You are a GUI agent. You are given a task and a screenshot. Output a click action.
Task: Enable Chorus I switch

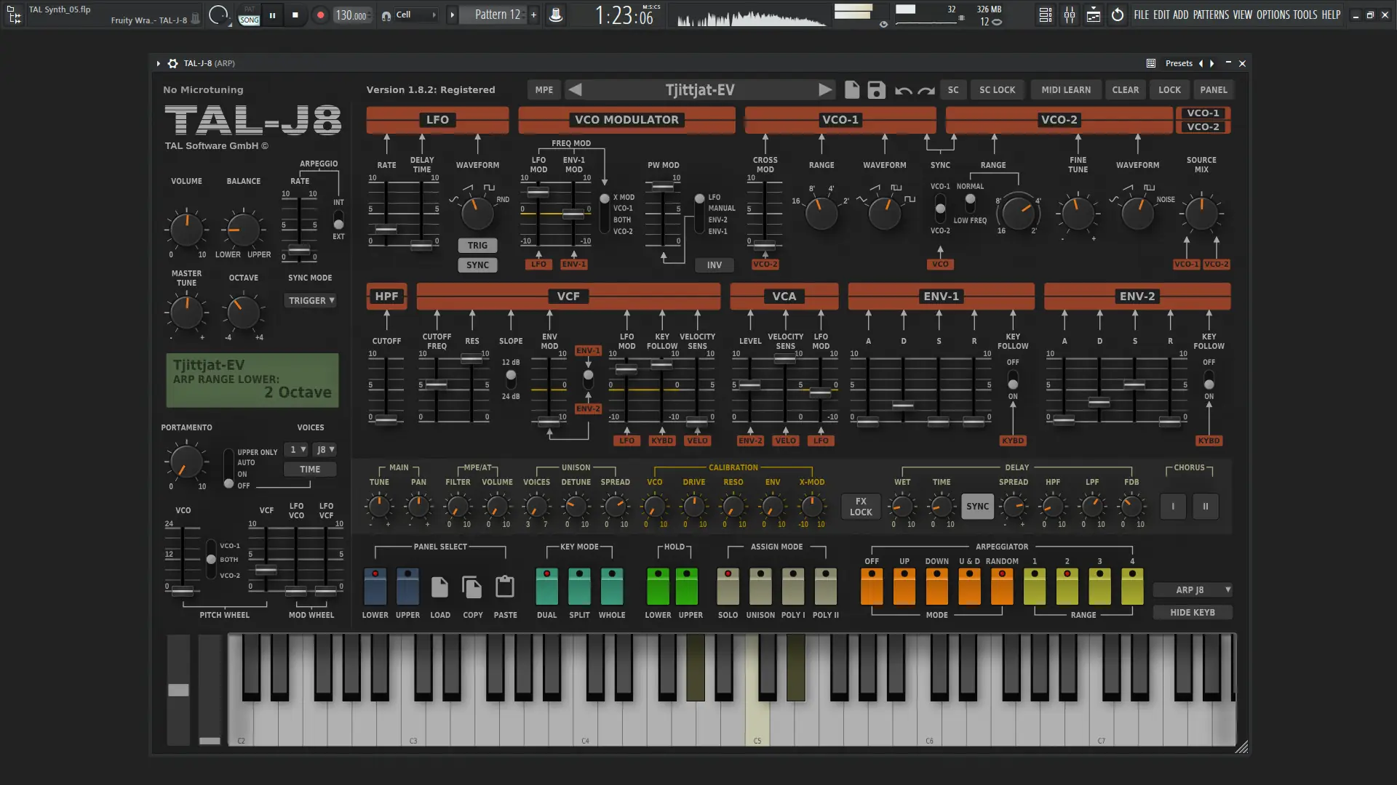tap(1173, 507)
